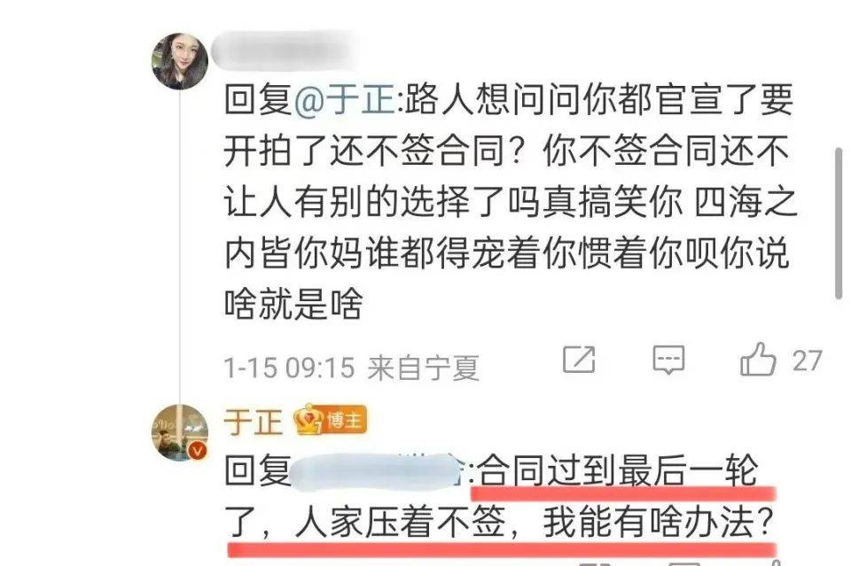Click the vertical scrollbar on the right edge
The width and height of the screenshot is (851, 566).
(x=839, y=222)
